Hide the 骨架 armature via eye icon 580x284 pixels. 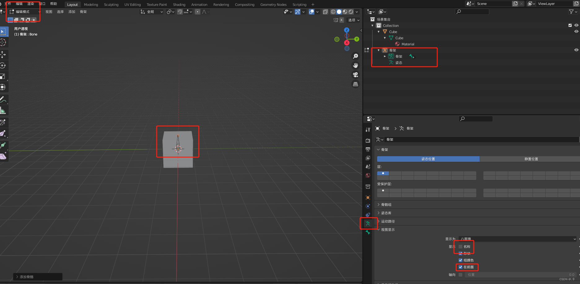pyautogui.click(x=576, y=50)
